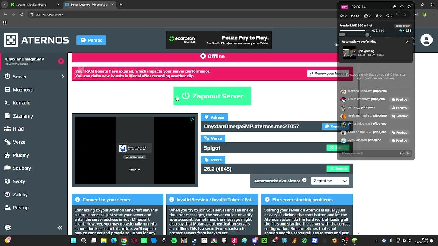Click Renew your boosts button
438x246 pixels.
tap(328, 73)
